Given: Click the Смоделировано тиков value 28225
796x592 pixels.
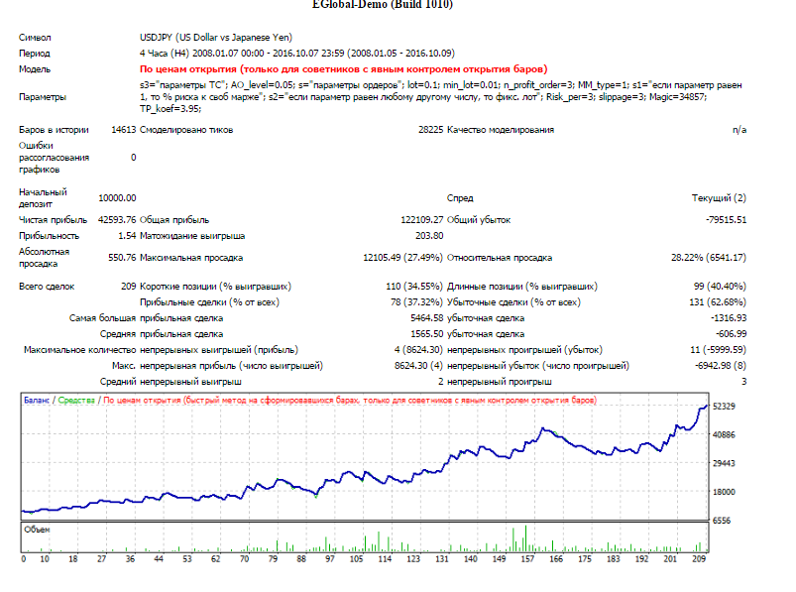Looking at the screenshot, I should coord(430,130).
